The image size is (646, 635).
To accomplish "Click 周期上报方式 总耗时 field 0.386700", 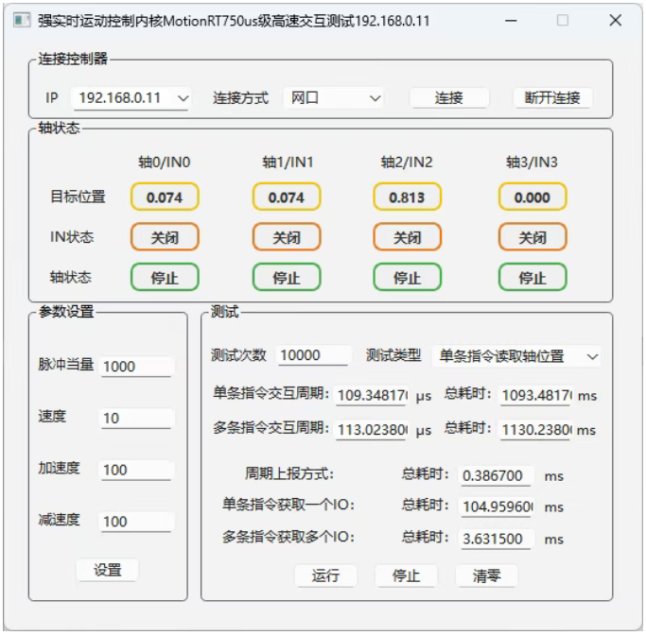I will click(497, 475).
